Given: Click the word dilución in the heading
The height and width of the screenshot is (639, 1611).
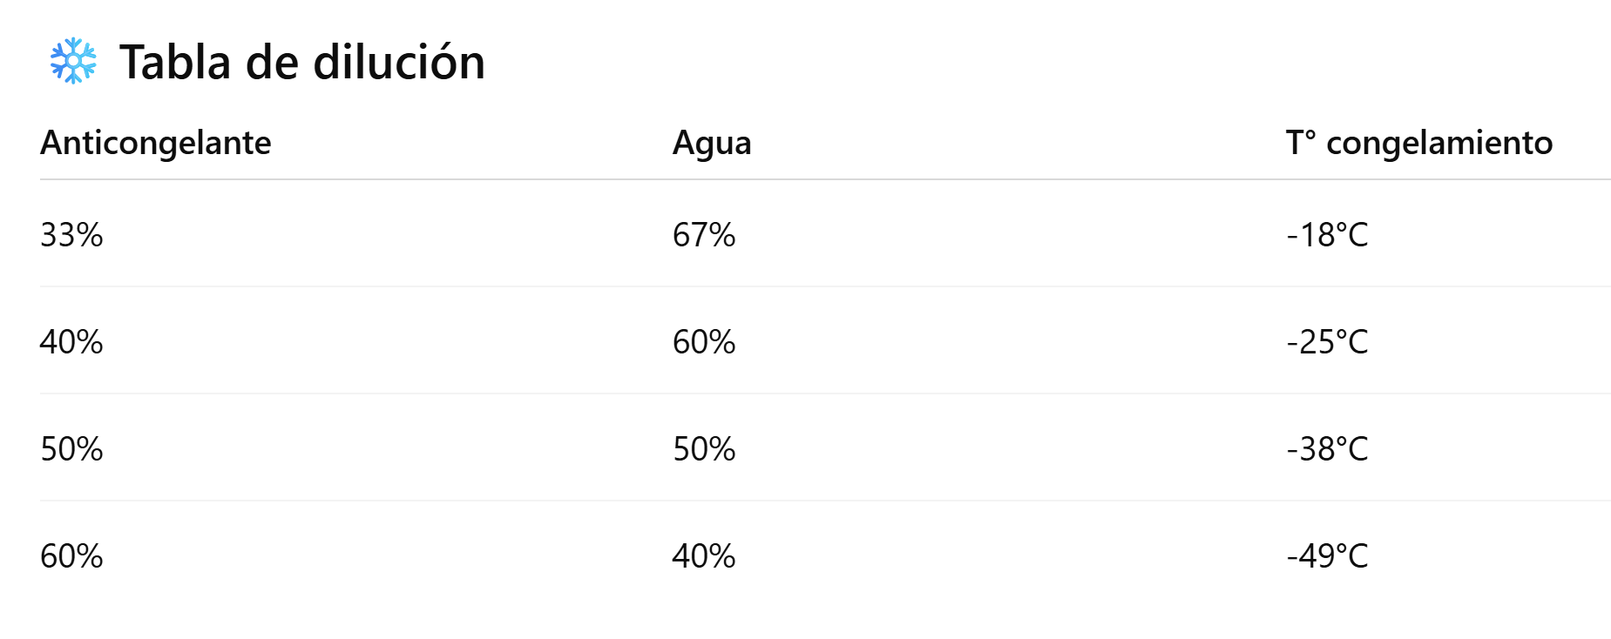Looking at the screenshot, I should point(398,63).
